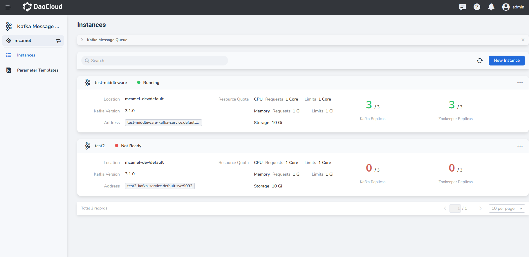Go to next page arrow
Viewport: 529px width, 257px height.
tap(480, 208)
